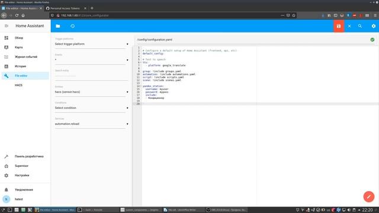Open Dolphin custom_components window from taskbar

[140, 210]
